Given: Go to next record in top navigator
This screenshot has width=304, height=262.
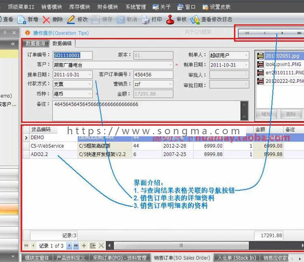Looking at the screenshot, I should pos(282,33).
